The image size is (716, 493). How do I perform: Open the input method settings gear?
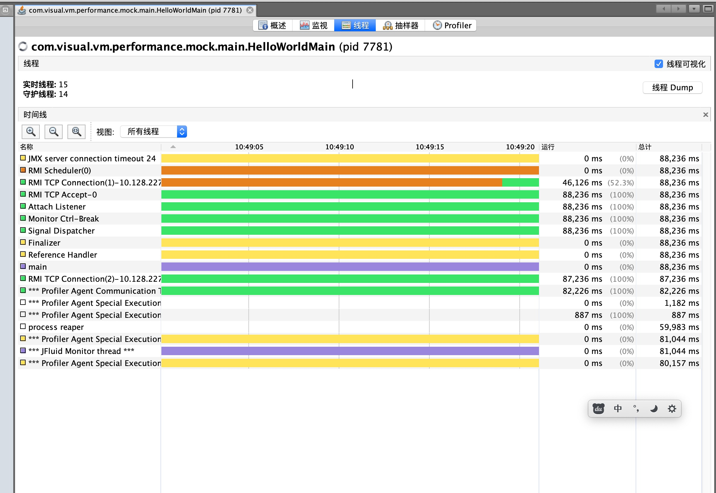[672, 409]
